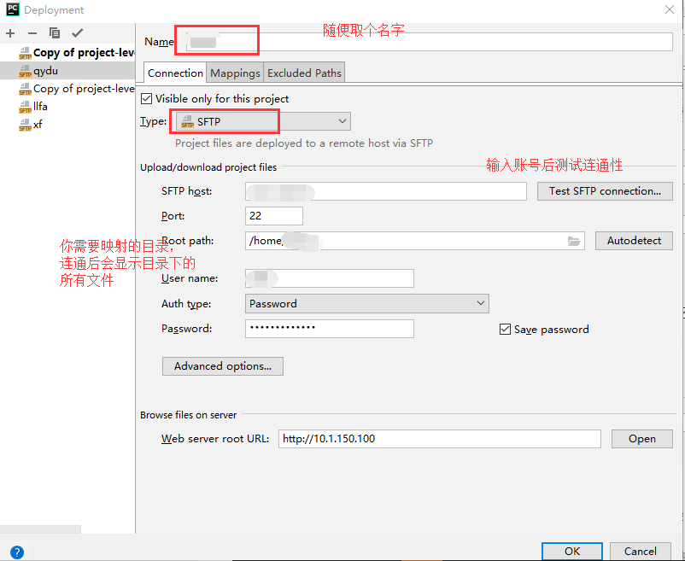Click into the Password field
The height and width of the screenshot is (561, 685).
coord(330,329)
